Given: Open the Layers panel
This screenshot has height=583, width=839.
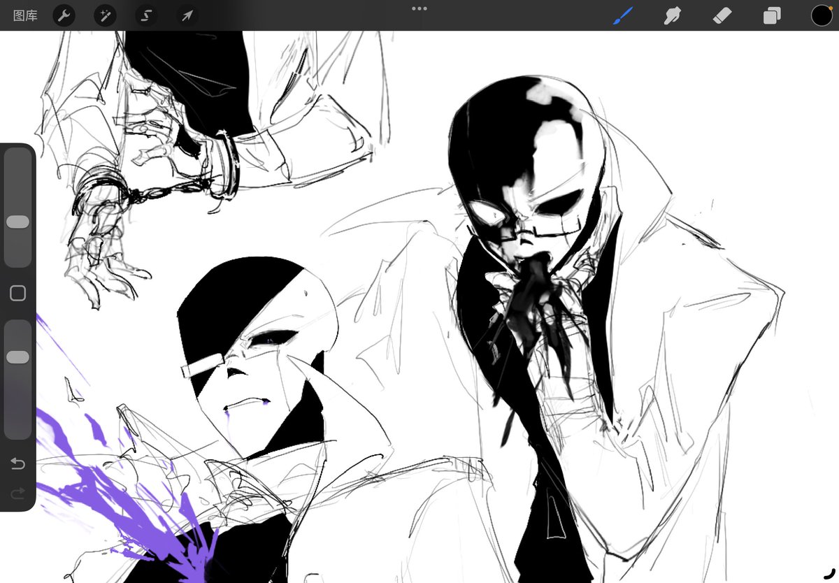Looking at the screenshot, I should (x=772, y=15).
